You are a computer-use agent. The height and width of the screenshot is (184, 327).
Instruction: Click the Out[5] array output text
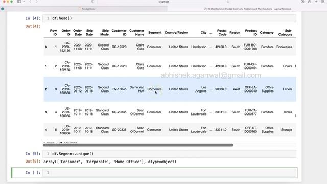click(x=110, y=162)
